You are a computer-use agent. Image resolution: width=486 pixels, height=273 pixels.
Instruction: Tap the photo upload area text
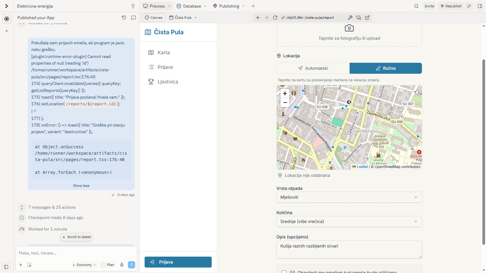coord(349,38)
